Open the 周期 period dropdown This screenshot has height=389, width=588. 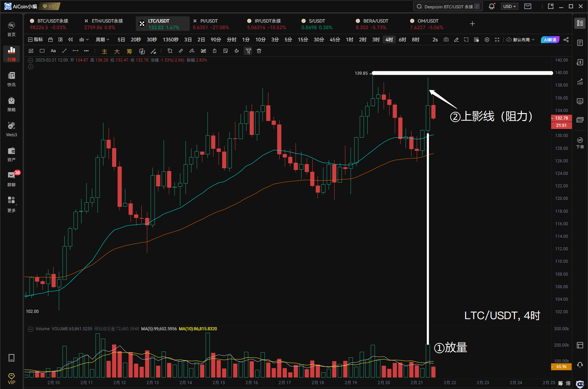102,40
